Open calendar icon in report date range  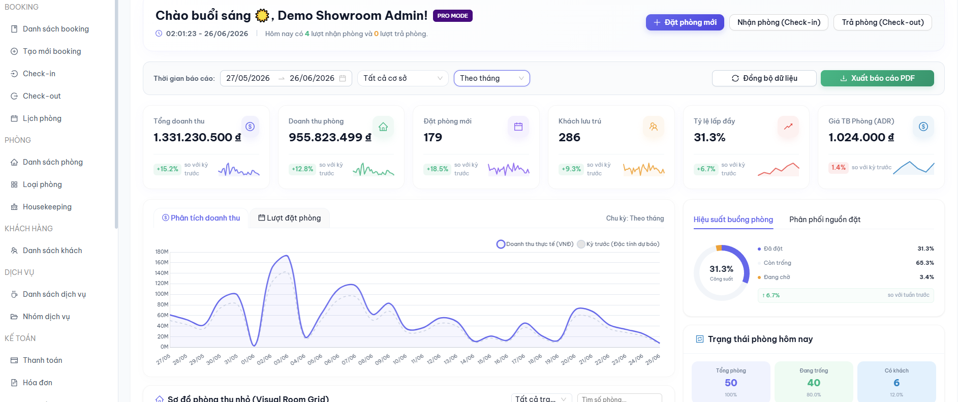coord(343,78)
